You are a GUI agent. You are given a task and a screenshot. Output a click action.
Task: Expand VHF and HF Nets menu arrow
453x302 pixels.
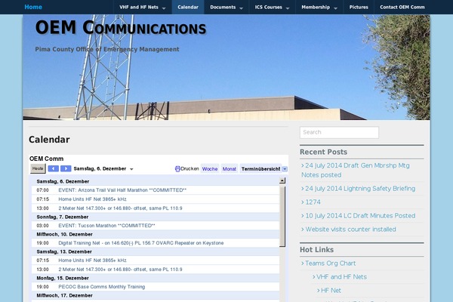coord(164,8)
